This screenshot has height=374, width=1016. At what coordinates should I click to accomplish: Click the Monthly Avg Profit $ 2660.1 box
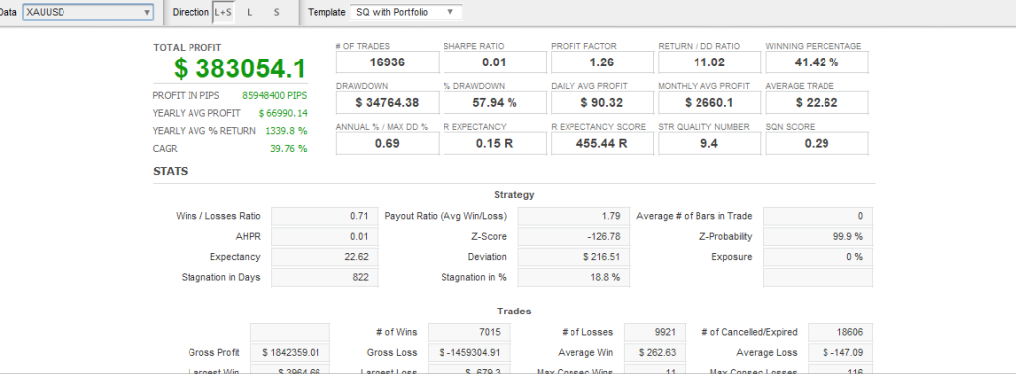click(x=709, y=103)
